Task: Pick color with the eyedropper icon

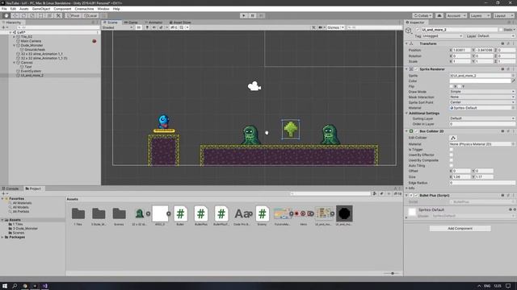Action: click(x=513, y=81)
